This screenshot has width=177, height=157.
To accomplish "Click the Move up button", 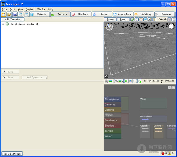I will point(11,72).
